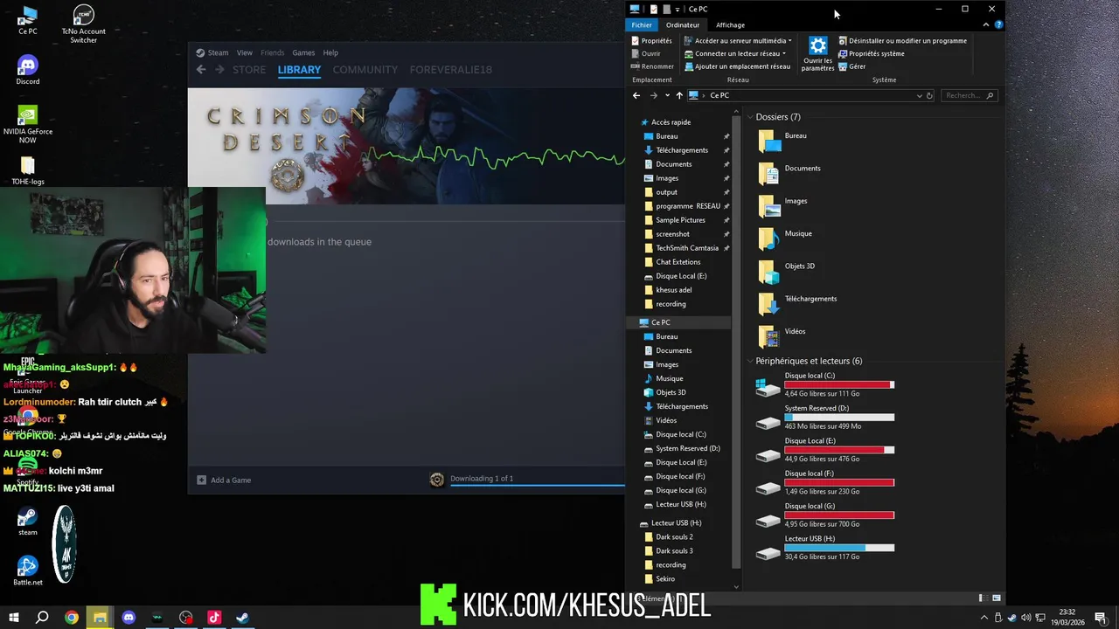Image resolution: width=1119 pixels, height=629 pixels.
Task: Click Propriétés système in the ribbon
Action: [871, 53]
